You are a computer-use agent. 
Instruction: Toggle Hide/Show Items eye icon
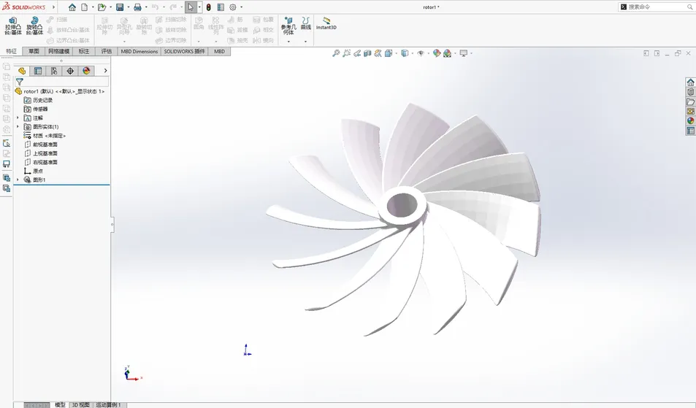click(422, 53)
